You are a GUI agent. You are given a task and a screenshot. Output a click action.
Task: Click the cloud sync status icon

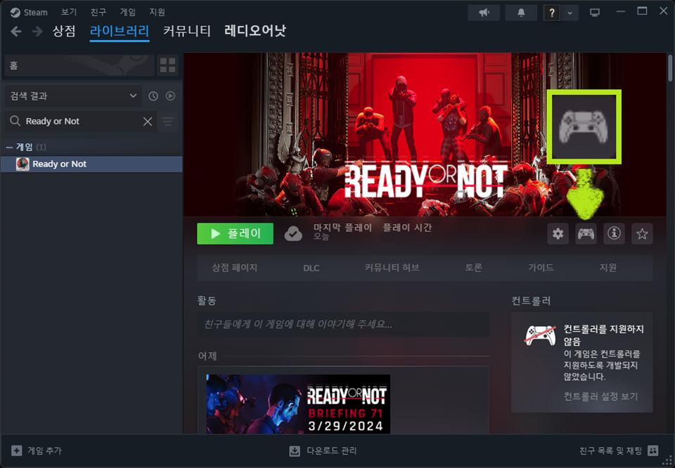tap(293, 233)
